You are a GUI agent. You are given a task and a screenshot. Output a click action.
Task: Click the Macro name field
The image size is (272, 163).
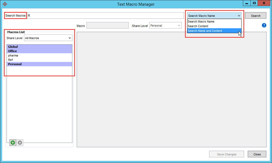(x=107, y=25)
